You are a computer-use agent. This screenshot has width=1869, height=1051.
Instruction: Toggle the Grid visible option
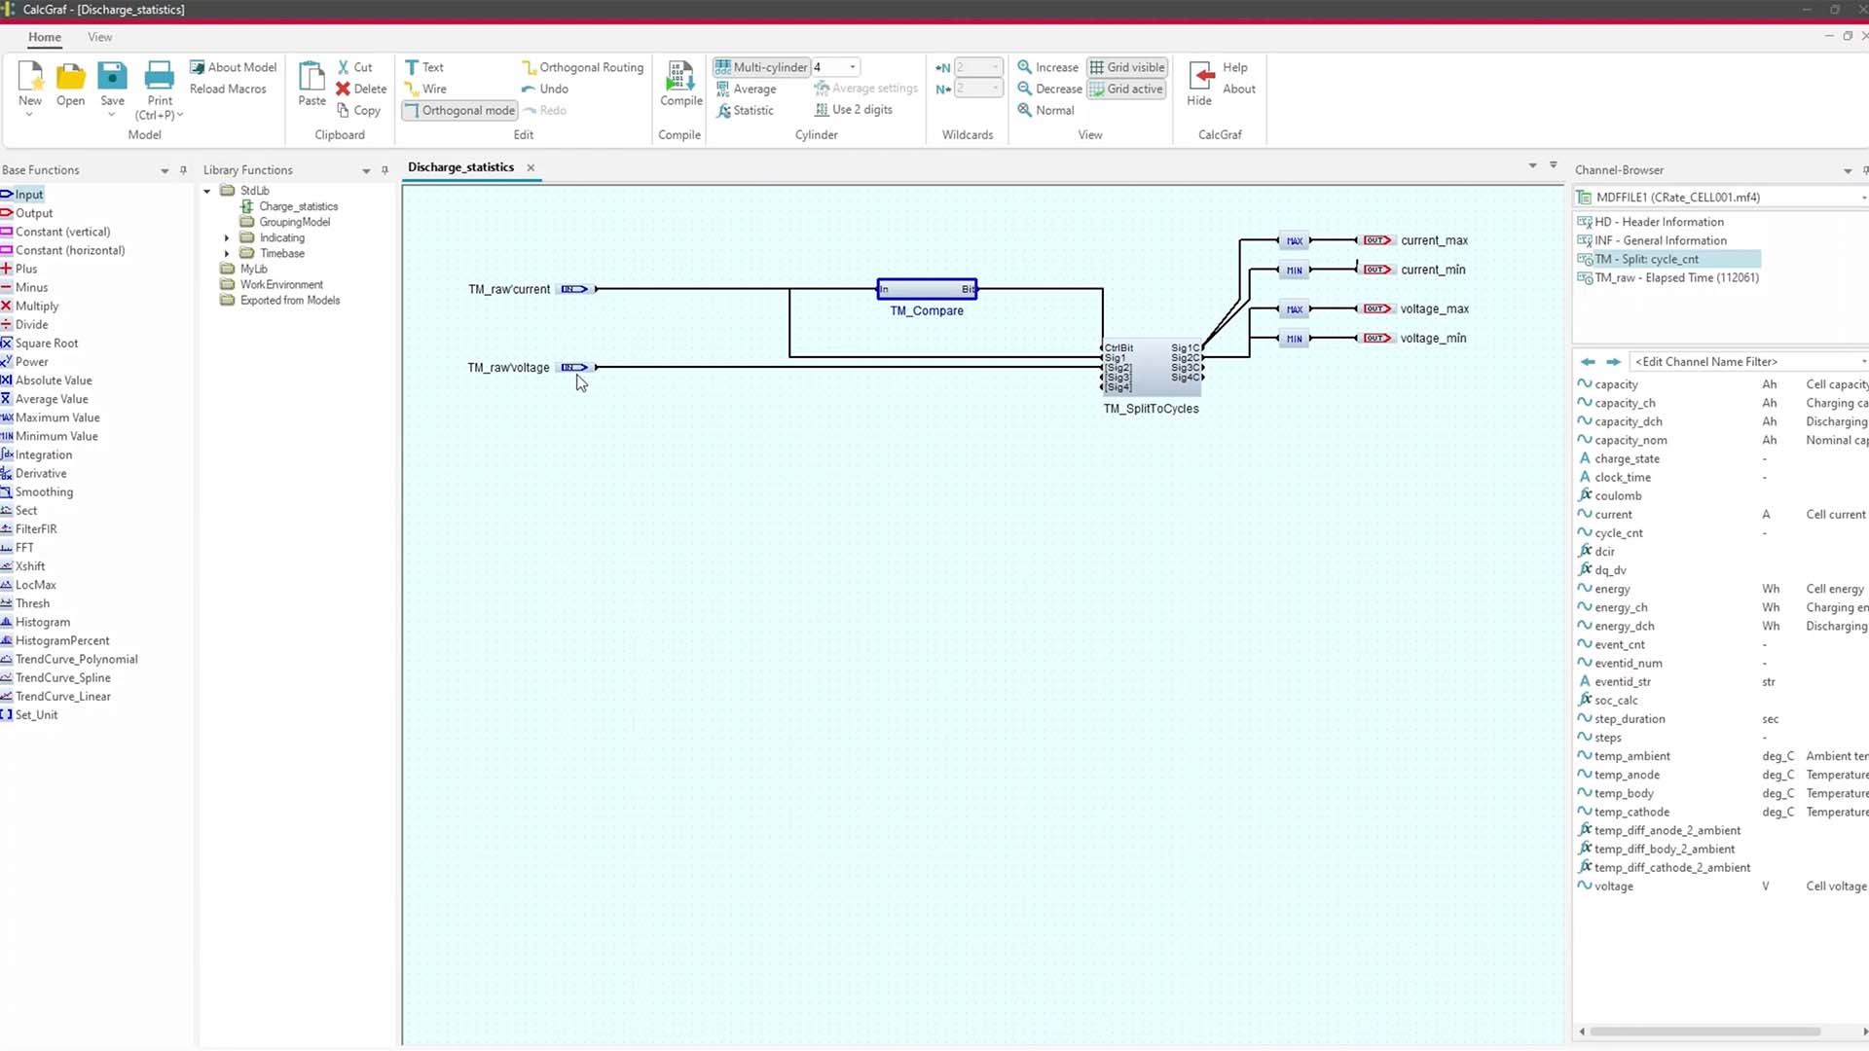tap(1126, 67)
